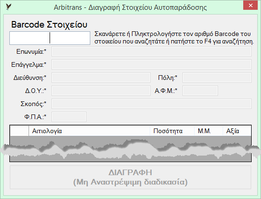Close the Arbitrans dialog window
The image size is (261, 199).
click(x=250, y=5)
